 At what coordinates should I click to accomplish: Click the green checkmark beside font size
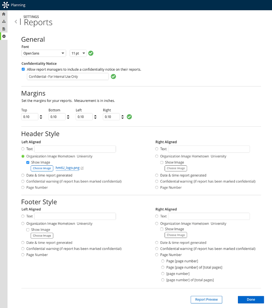(x=91, y=53)
